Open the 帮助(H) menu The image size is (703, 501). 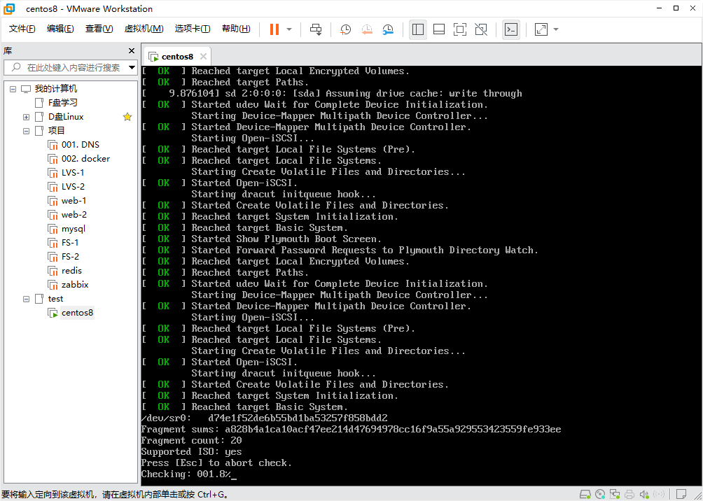tap(236, 29)
